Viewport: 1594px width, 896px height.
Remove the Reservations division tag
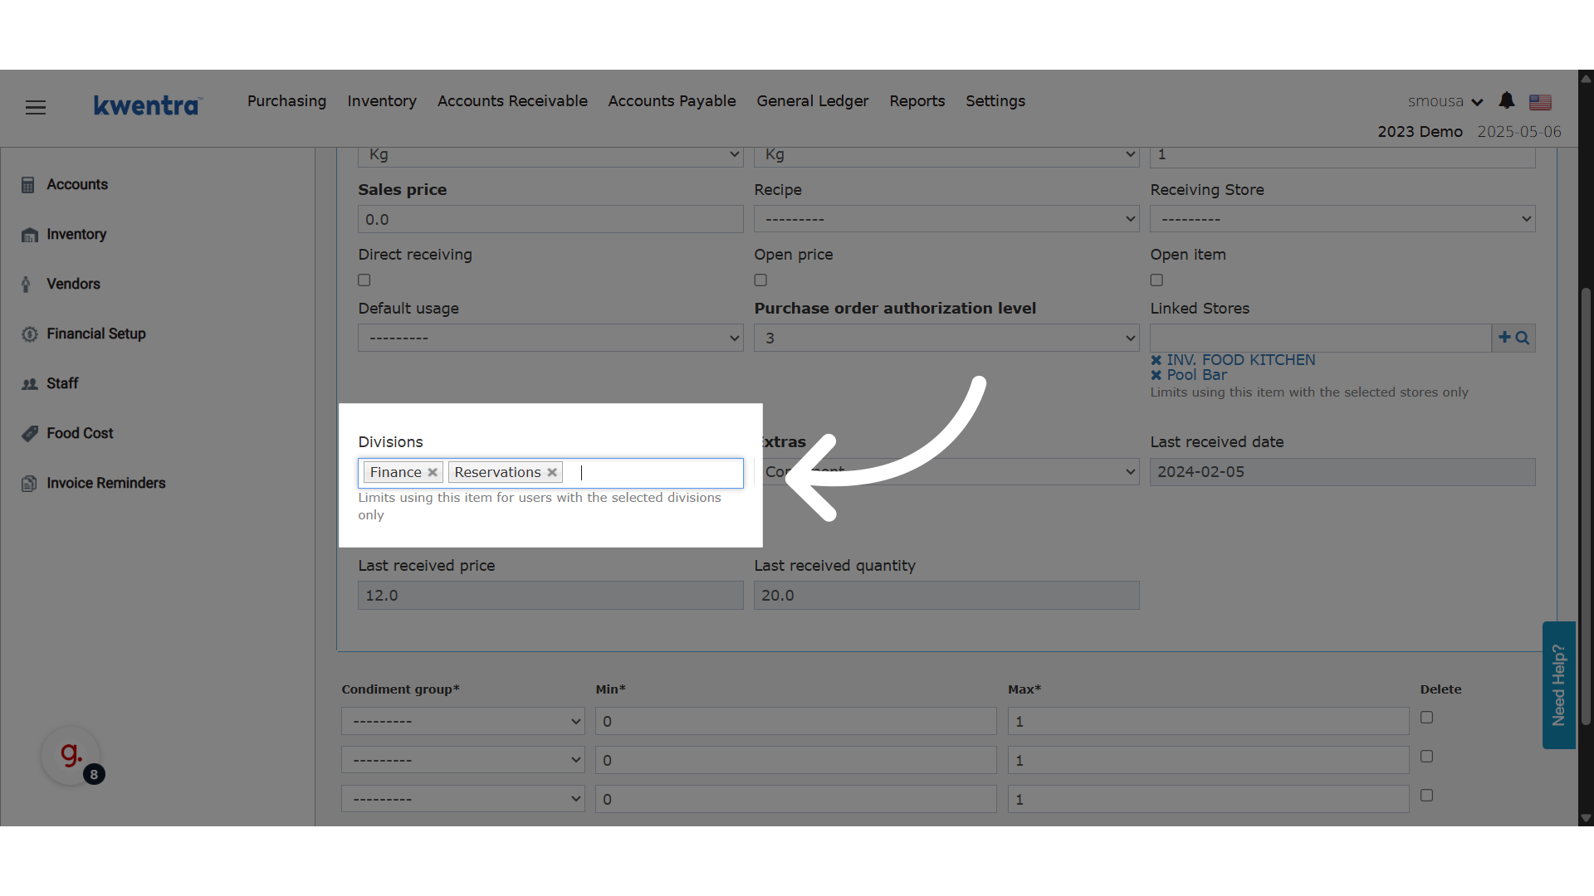click(x=552, y=472)
